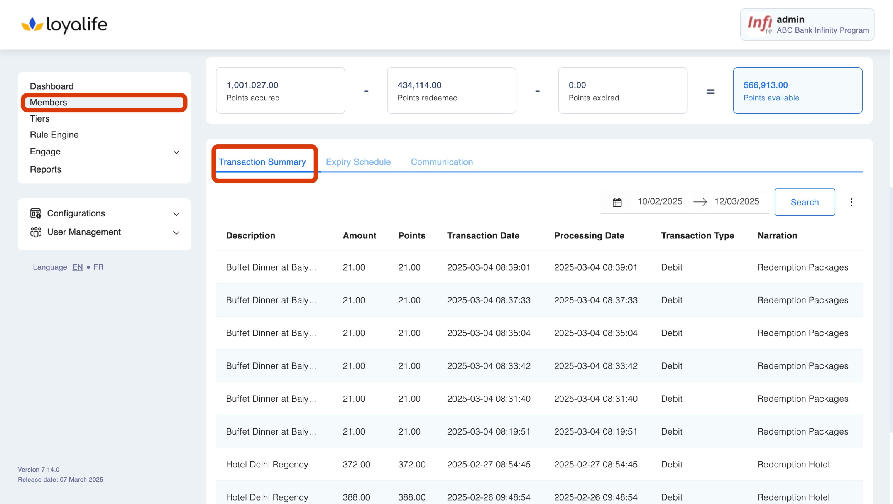
Task: Go to Rule Engine in sidebar
Action: [54, 135]
